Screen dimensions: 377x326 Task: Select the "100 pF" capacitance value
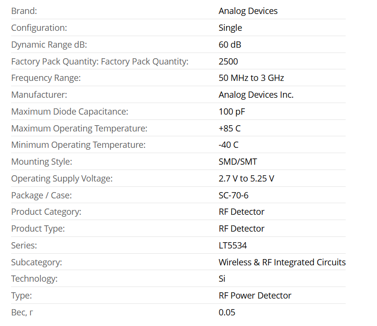[x=233, y=112]
